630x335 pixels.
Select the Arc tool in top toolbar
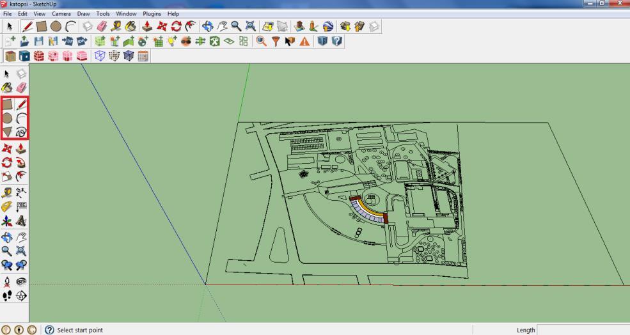(71, 26)
